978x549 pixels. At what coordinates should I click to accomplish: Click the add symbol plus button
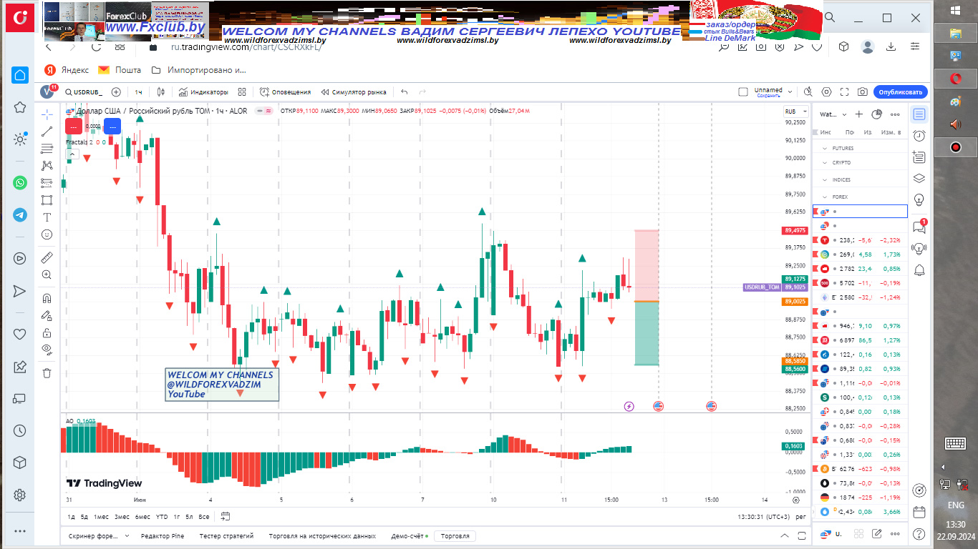coord(116,92)
